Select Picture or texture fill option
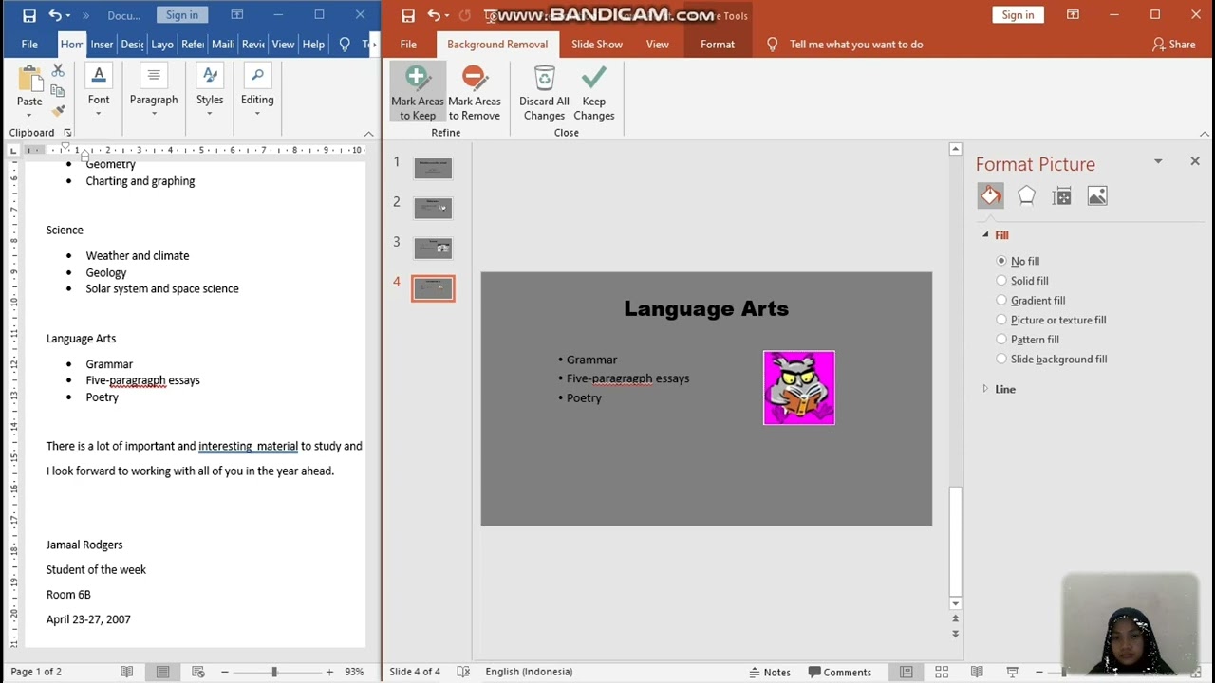This screenshot has height=683, width=1215. click(1051, 320)
